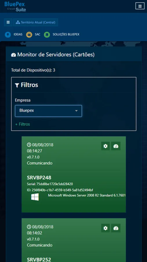The width and height of the screenshot is (147, 262).
Task: Click the Soluções Bluepex green icon
Action: tap(47, 35)
